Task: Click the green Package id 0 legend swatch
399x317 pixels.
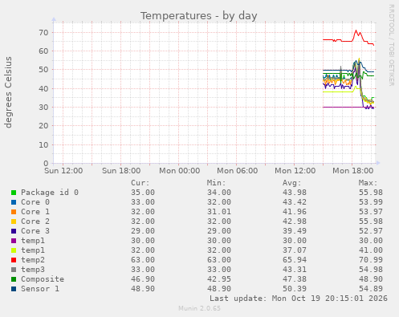Action: click(x=14, y=193)
